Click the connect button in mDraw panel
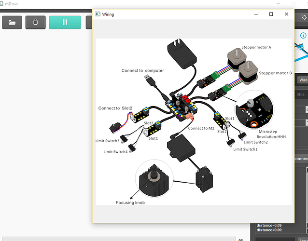The width and height of the screenshot is (308, 241). point(301,159)
